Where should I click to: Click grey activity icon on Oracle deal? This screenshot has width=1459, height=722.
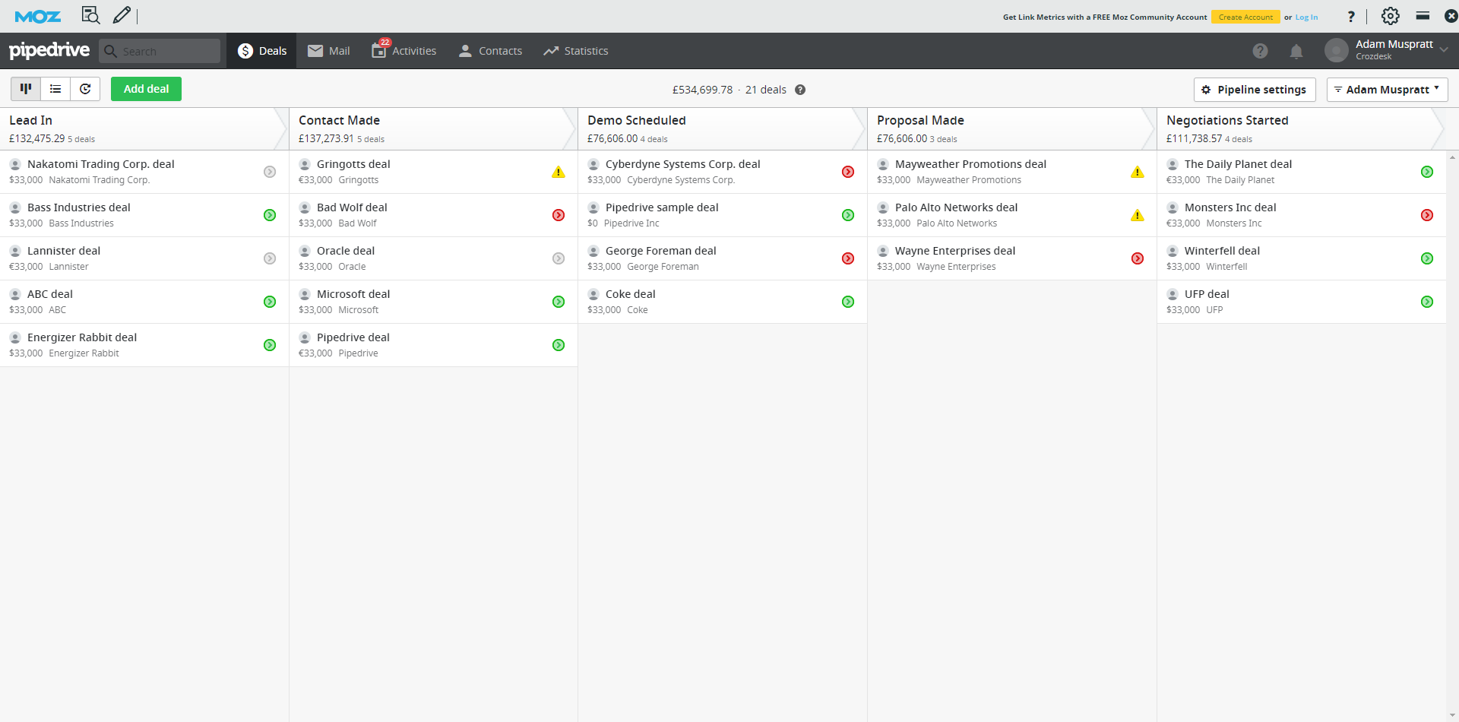coord(559,258)
